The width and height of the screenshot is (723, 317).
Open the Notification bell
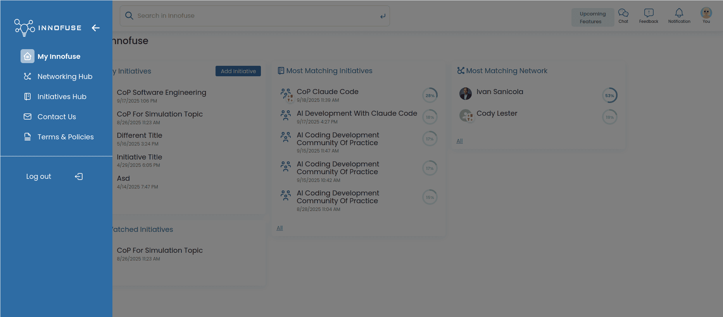679,16
